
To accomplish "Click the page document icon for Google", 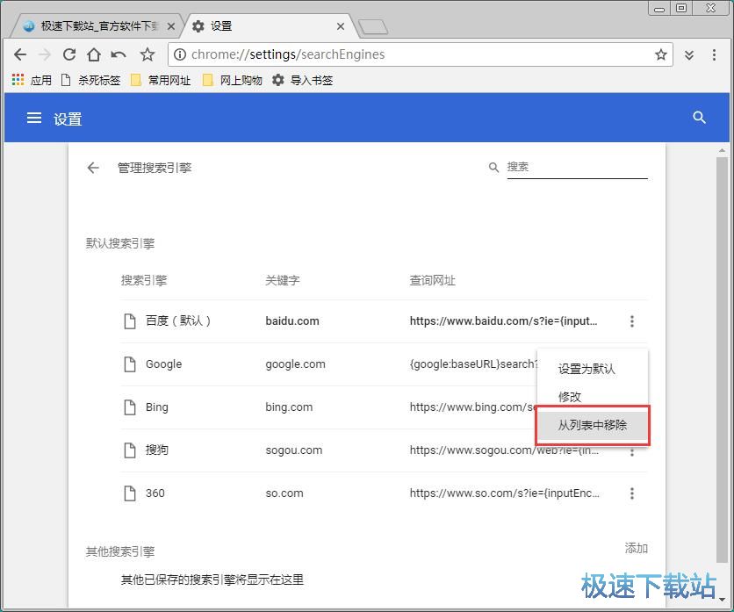I will (130, 364).
